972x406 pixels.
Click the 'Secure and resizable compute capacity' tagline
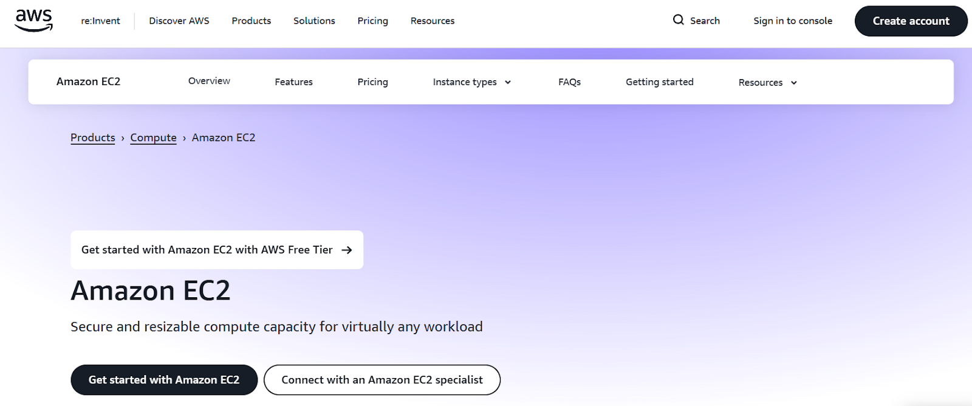(x=276, y=327)
